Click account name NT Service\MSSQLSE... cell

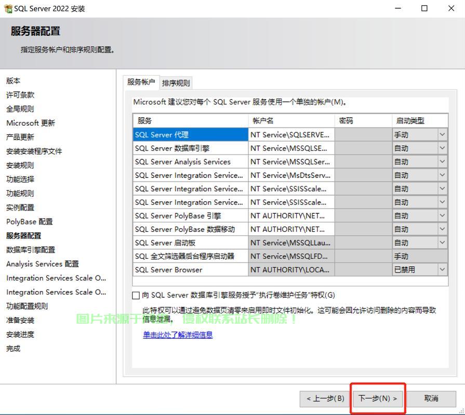291,148
